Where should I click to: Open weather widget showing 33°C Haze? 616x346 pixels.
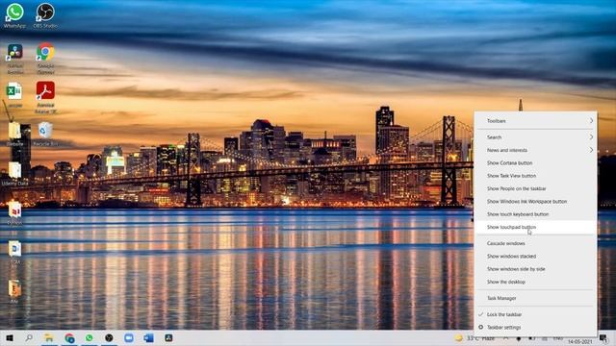475,337
